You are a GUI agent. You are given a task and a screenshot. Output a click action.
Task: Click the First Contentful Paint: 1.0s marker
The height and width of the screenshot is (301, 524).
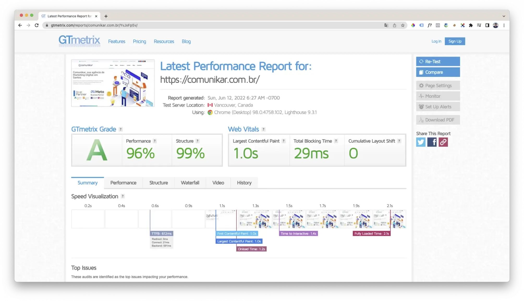point(237,234)
